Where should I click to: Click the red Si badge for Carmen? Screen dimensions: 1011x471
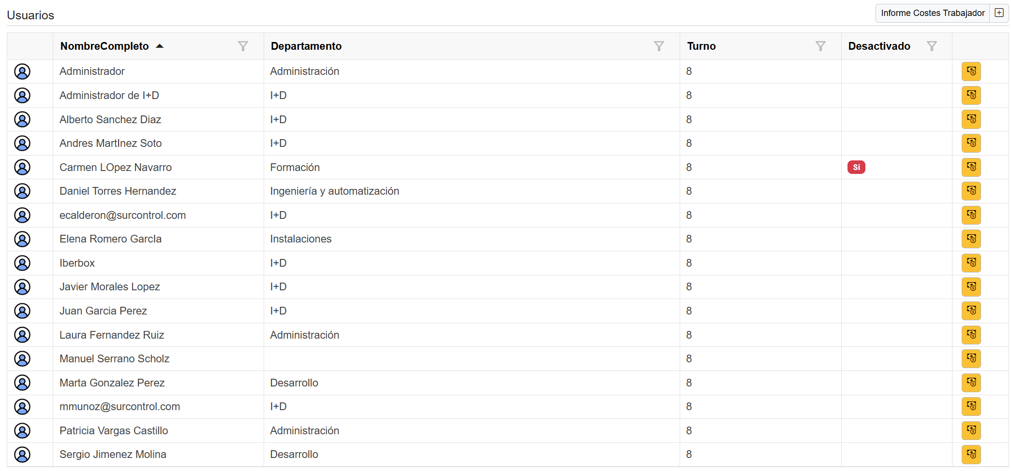(x=856, y=167)
